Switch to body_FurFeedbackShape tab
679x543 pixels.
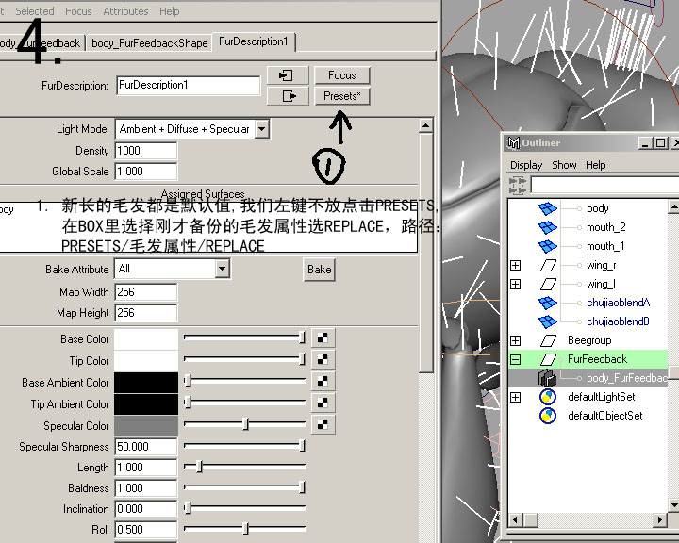[x=150, y=42]
